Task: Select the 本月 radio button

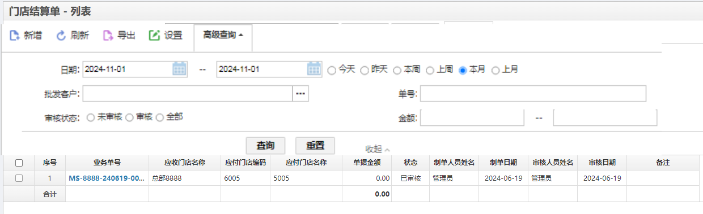Action: [463, 70]
